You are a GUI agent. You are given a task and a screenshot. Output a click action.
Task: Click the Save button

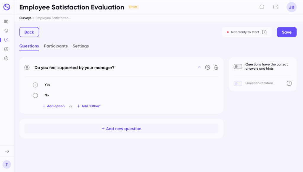click(x=286, y=32)
